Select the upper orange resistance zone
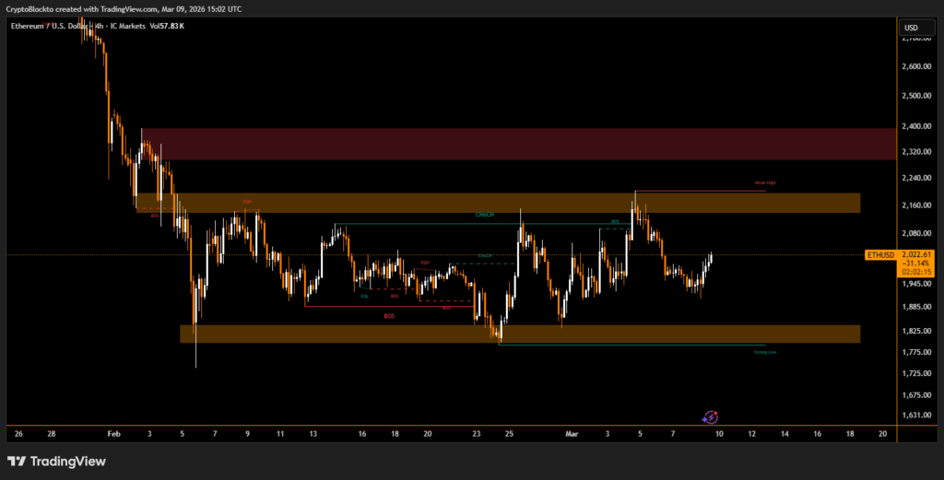 point(518,203)
